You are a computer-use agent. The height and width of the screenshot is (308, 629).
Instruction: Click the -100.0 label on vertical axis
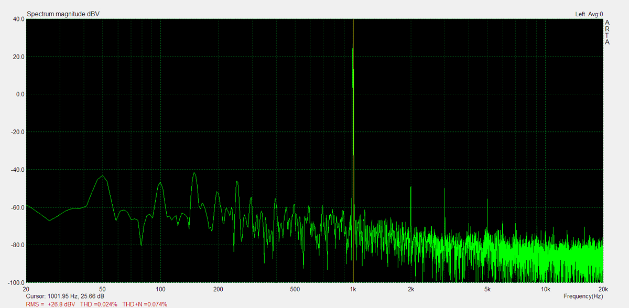pos(16,282)
